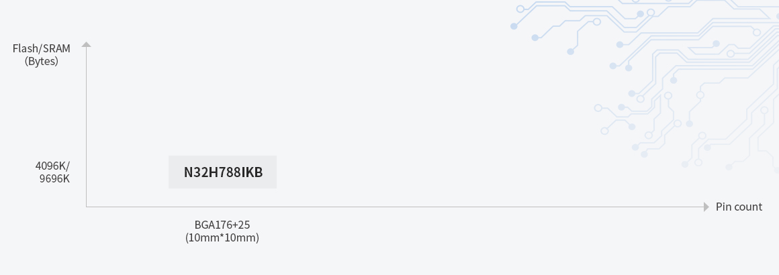Click the circuit board decoration graphic
Image resolution: width=779 pixels, height=275 pixels.
(x=646, y=85)
